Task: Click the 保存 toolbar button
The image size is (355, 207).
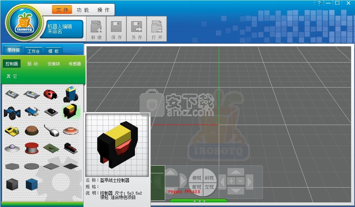Action: point(116,29)
